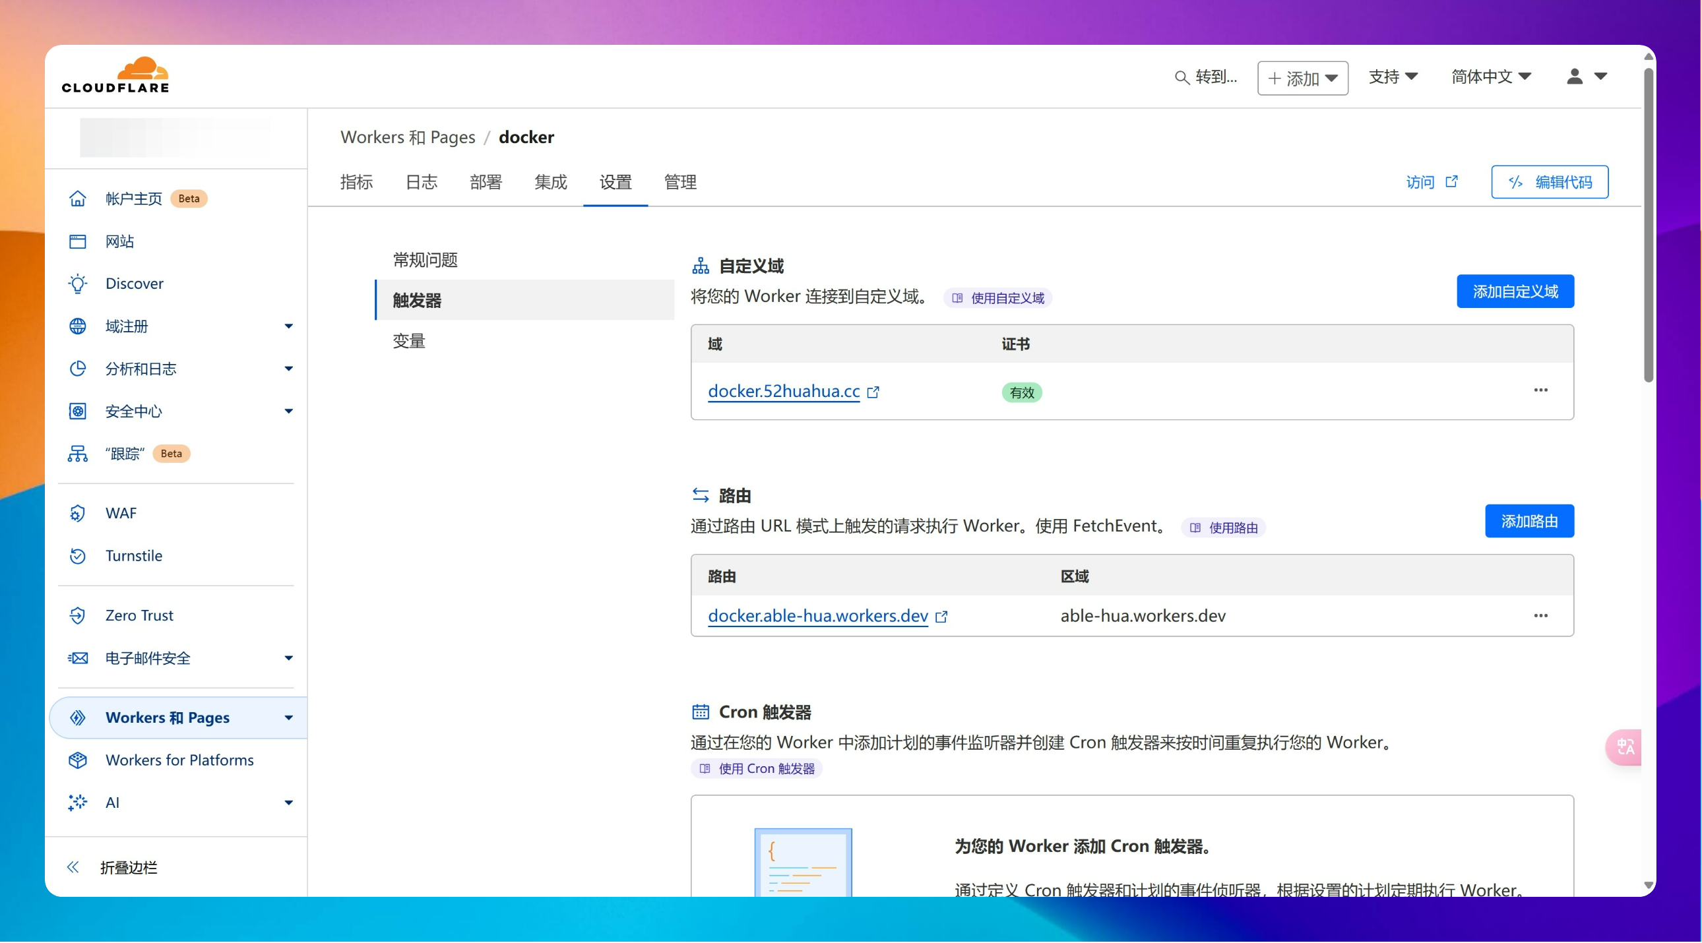
Task: Click the 安全中心 icon
Action: [x=77, y=411]
